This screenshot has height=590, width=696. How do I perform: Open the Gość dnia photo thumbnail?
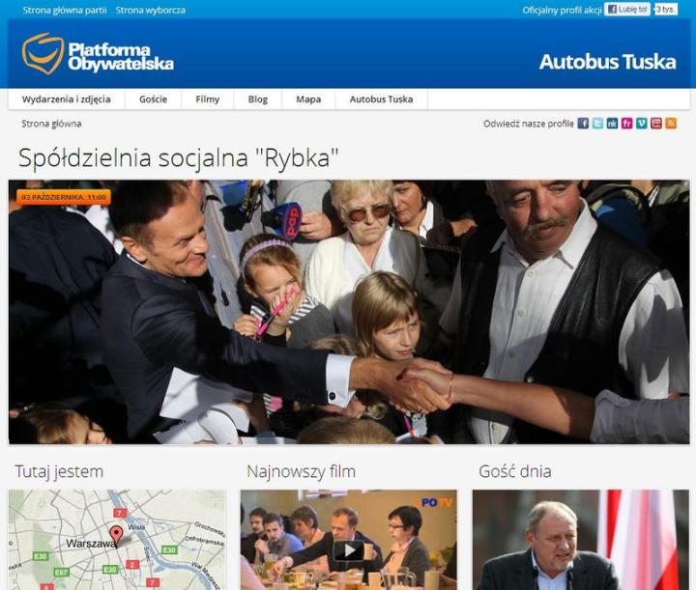(581, 540)
